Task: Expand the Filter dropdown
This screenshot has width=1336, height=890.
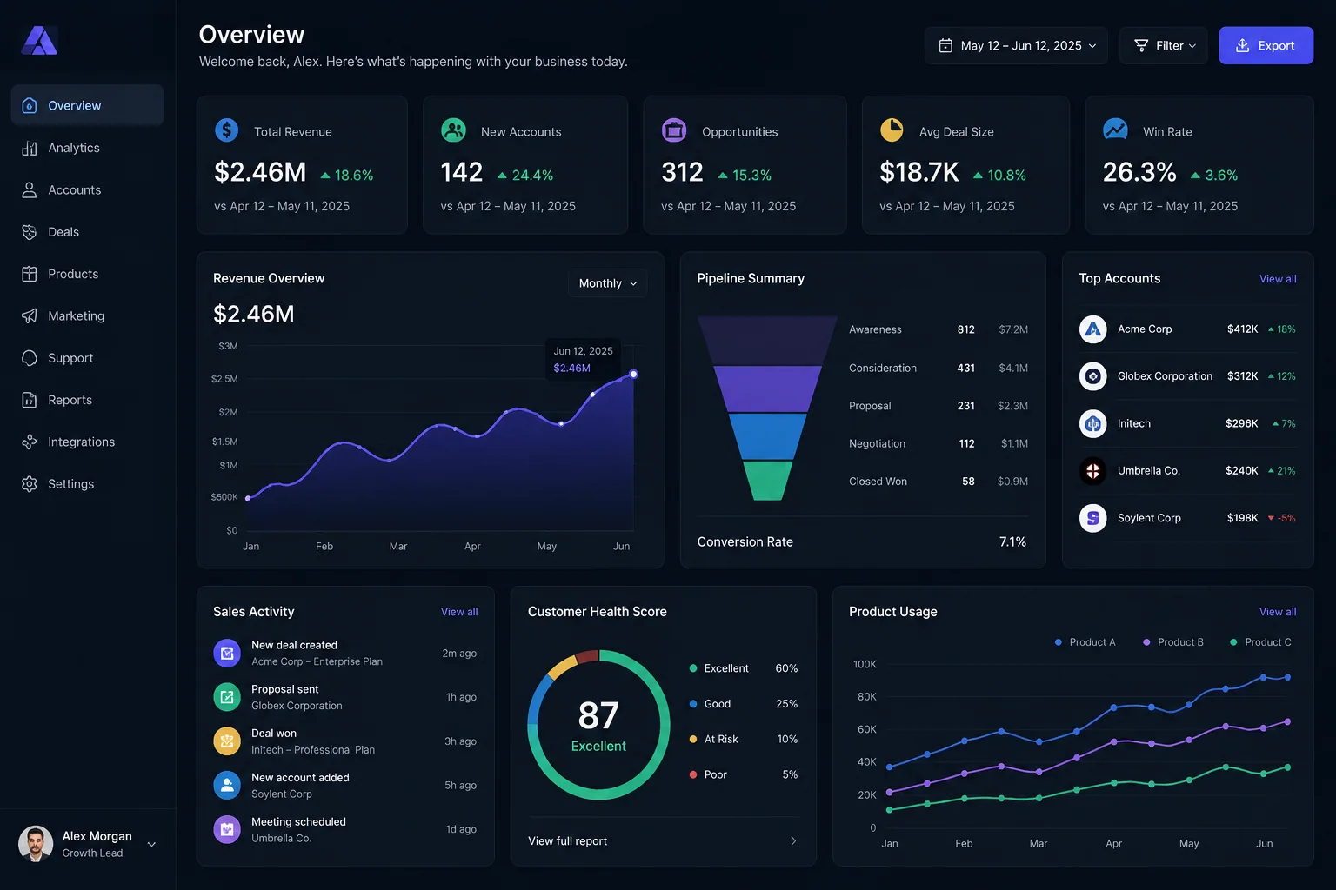Action: [x=1164, y=45]
